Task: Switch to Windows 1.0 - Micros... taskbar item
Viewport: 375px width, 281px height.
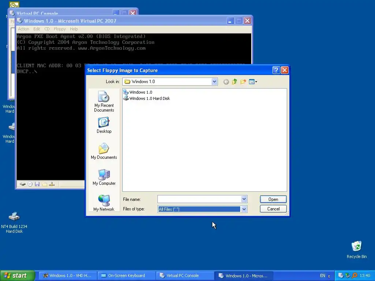Action: click(x=244, y=276)
